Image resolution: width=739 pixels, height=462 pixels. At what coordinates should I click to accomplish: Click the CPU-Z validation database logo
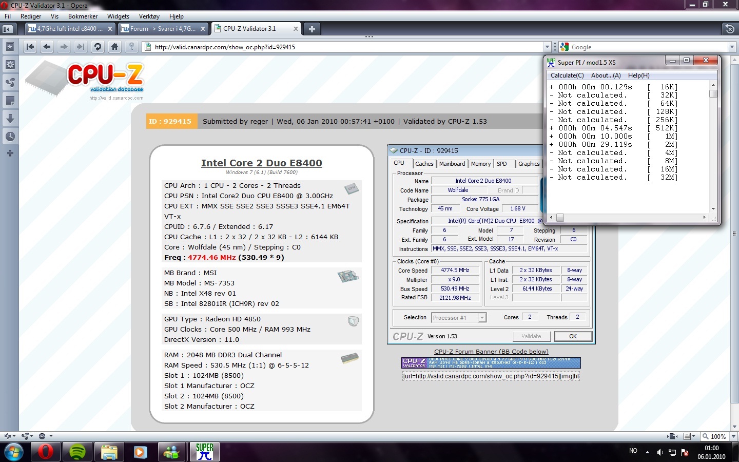click(85, 81)
